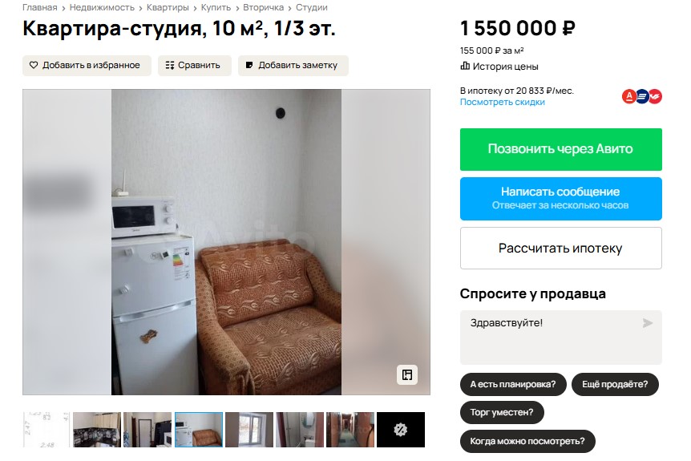Click the note icon in Добавить заметку
691x461 pixels.
point(249,65)
